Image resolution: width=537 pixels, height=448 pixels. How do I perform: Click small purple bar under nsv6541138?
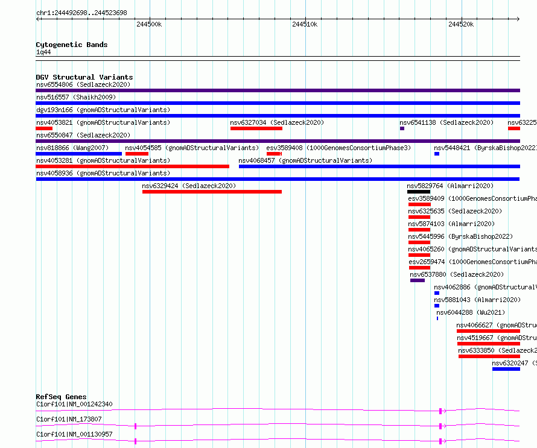click(402, 128)
